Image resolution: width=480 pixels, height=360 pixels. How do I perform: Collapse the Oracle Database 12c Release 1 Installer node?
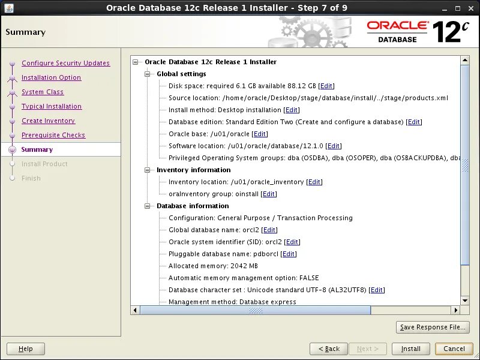coord(136,62)
